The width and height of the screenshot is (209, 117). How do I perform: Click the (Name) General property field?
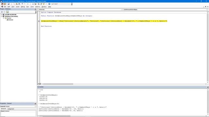pos(18,111)
